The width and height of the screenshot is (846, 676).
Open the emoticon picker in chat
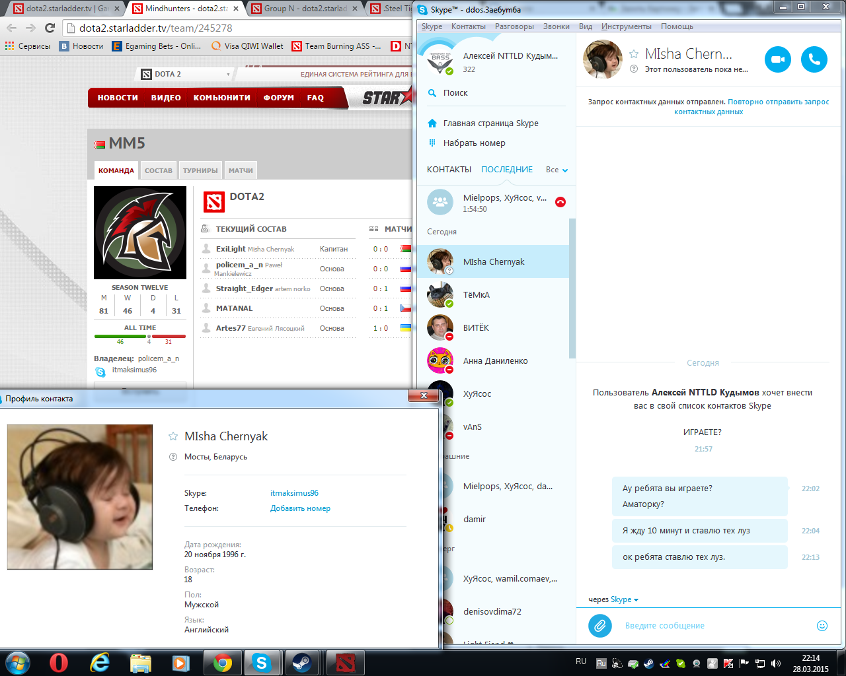point(822,625)
